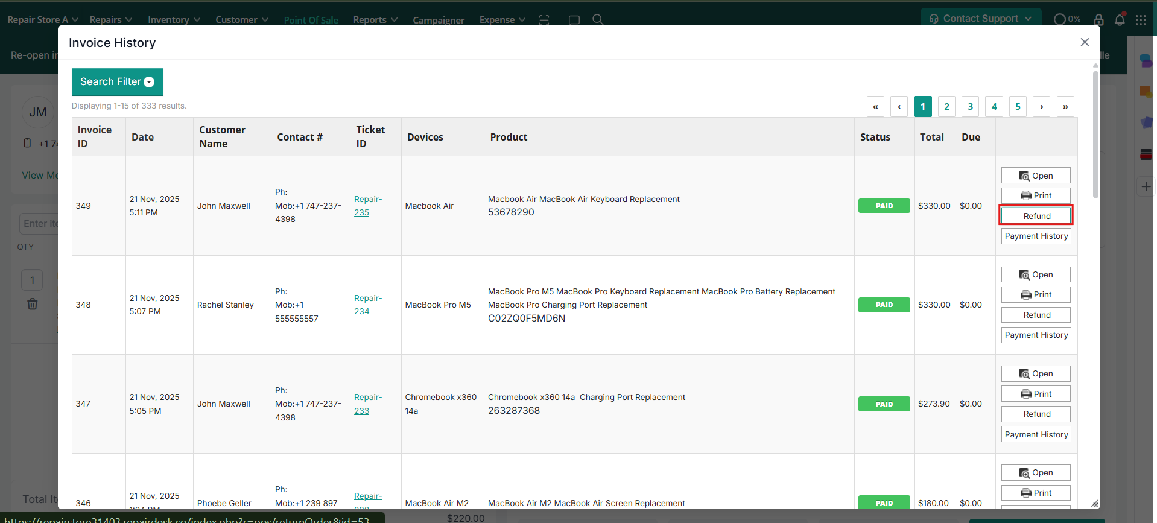The image size is (1157, 523).
Task: Refund invoice 349
Action: (1036, 216)
